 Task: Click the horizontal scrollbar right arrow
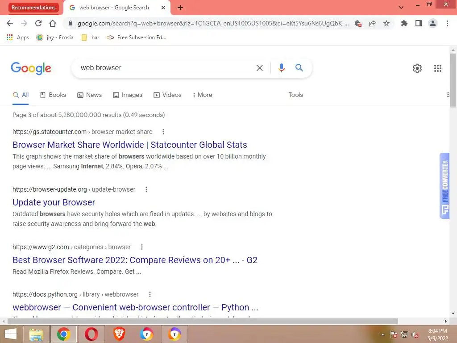tap(446, 322)
